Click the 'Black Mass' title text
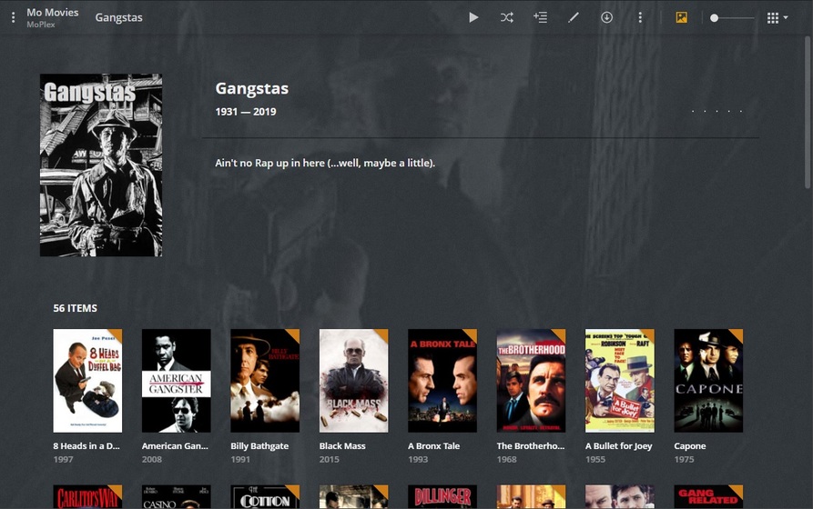The height and width of the screenshot is (509, 813). (x=342, y=445)
